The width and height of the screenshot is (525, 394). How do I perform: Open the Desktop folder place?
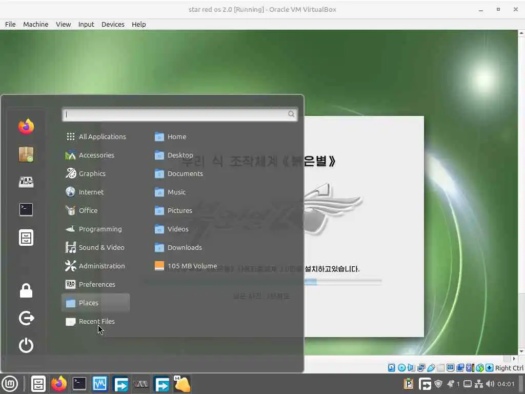[174, 155]
